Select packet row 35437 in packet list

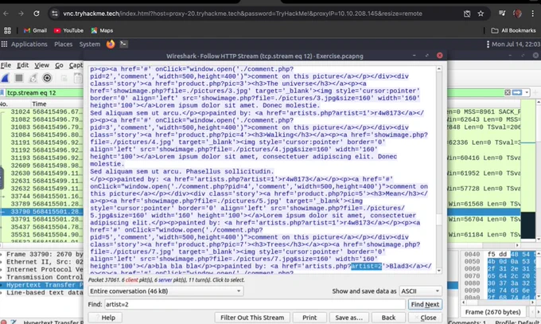pos(41,227)
